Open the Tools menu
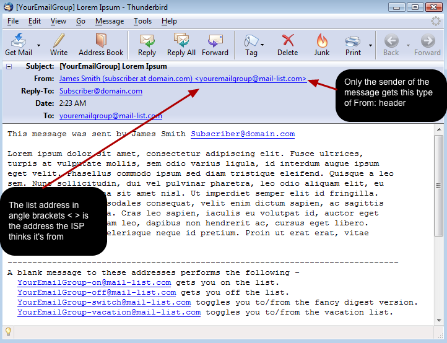The height and width of the screenshot is (343, 447). pyautogui.click(x=142, y=21)
